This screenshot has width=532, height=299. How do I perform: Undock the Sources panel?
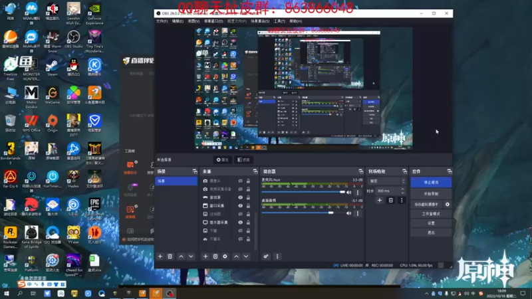pyautogui.click(x=255, y=171)
